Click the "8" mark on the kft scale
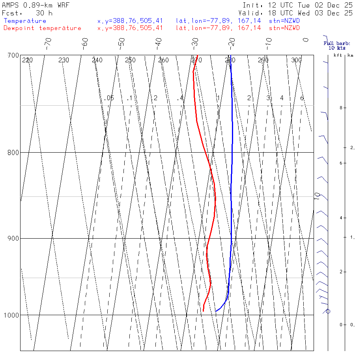The width and height of the screenshot is (355, 355). (x=341, y=108)
